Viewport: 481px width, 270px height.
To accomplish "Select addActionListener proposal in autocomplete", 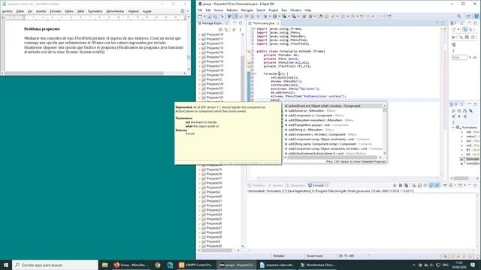I will 333,153.
